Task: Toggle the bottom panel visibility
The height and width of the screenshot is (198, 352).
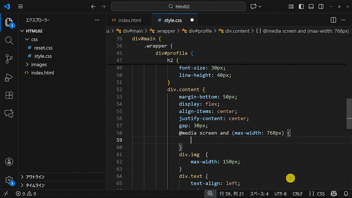Action: point(311,7)
